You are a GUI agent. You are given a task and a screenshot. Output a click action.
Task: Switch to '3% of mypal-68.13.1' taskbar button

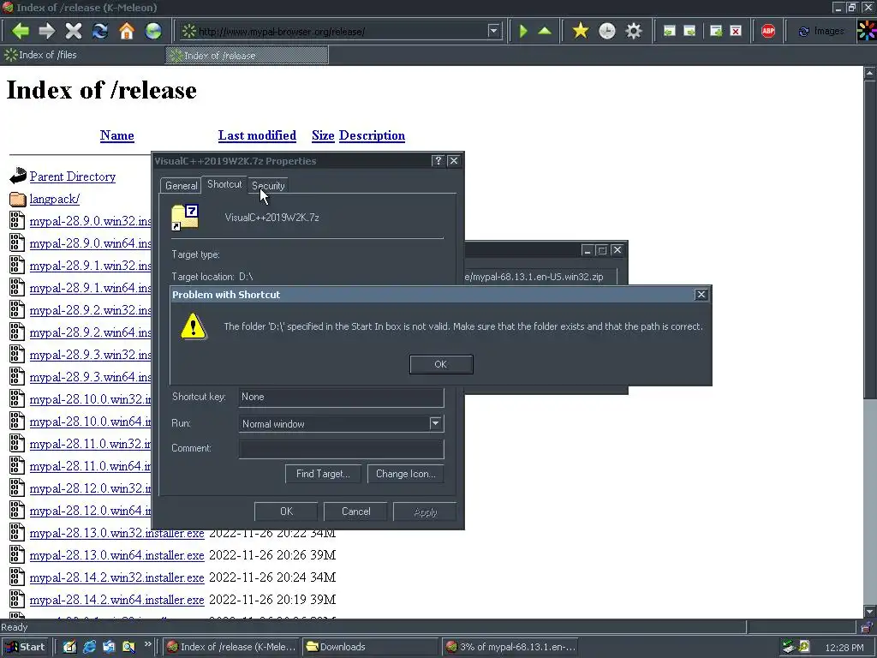[510, 647]
